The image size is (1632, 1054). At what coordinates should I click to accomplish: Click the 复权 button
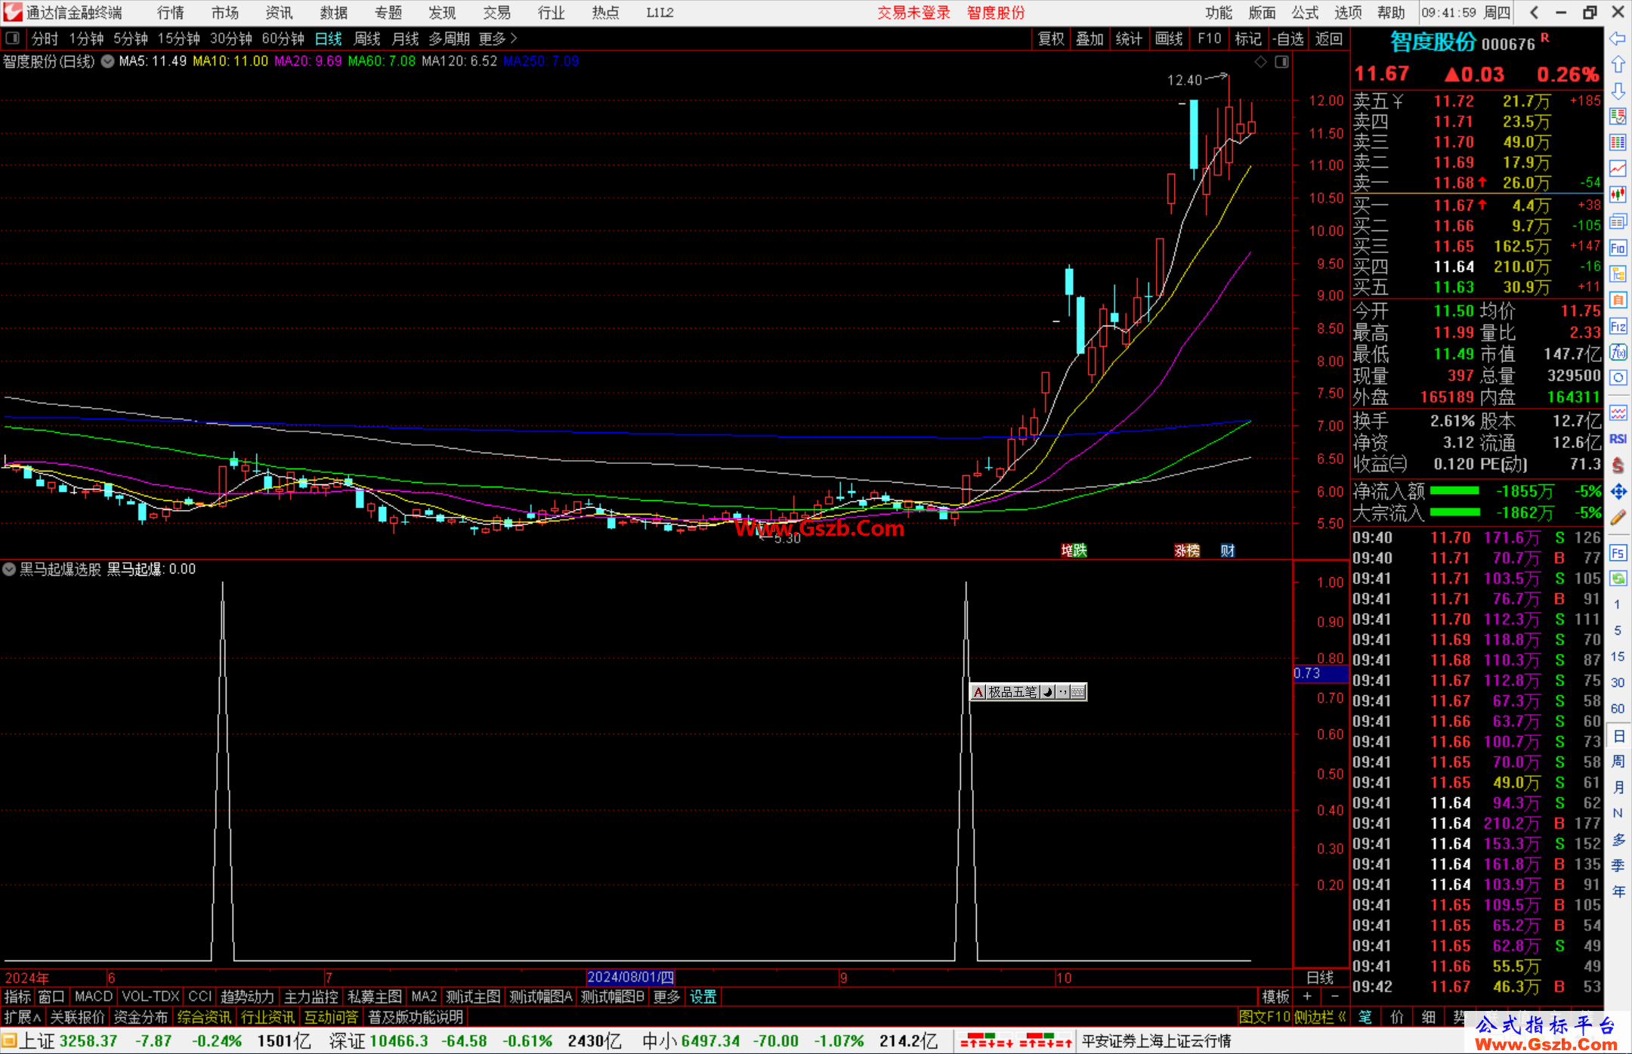tap(1051, 39)
